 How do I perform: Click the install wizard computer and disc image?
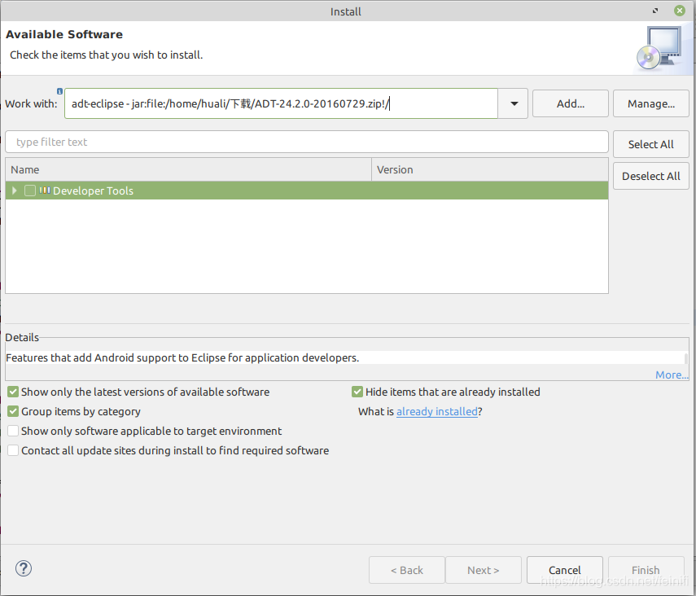click(x=659, y=48)
